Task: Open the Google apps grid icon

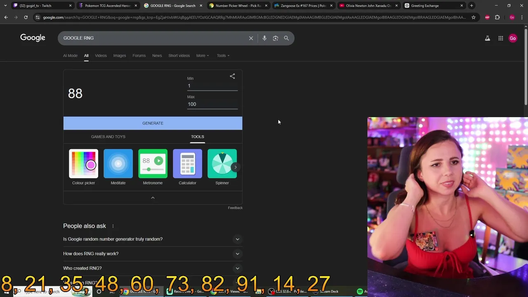Action: (x=500, y=38)
